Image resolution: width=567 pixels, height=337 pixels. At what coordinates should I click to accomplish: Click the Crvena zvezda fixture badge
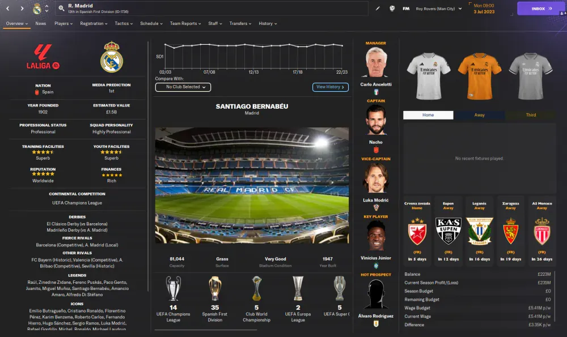417,232
